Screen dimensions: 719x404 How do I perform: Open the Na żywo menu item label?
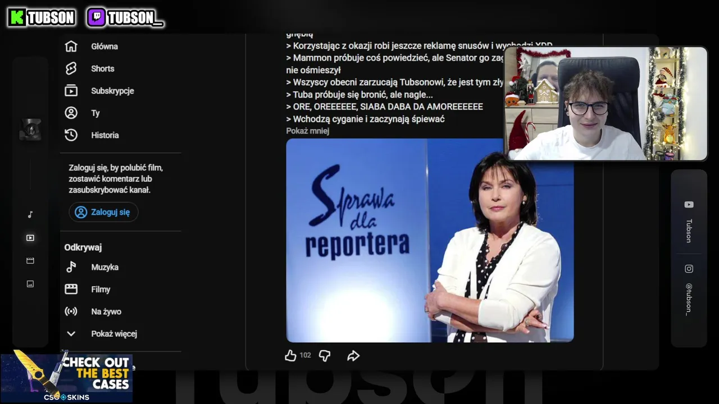click(x=106, y=311)
